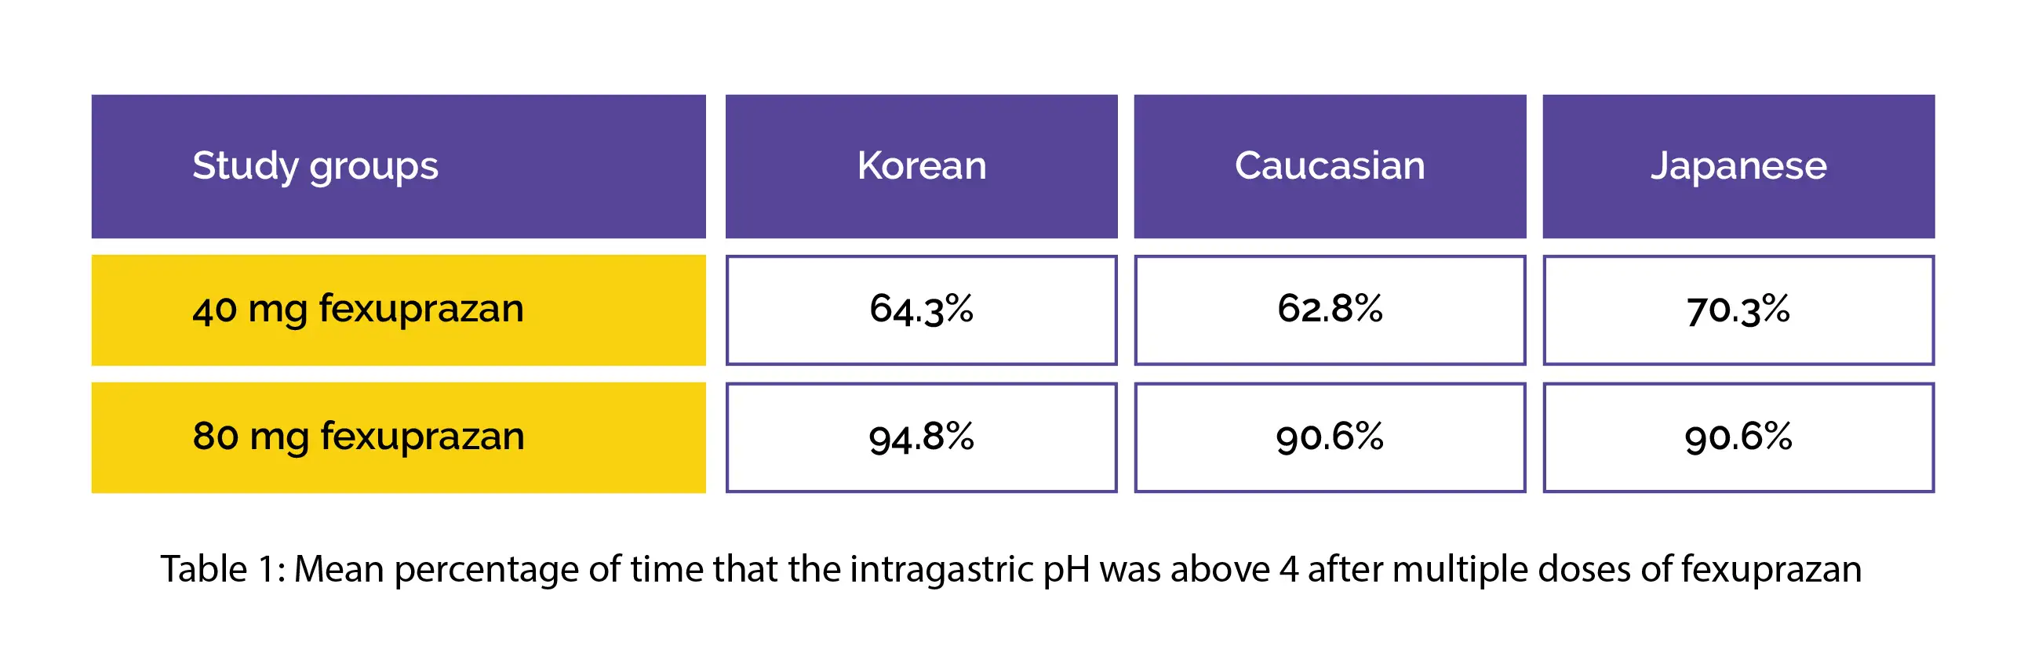Select the 90.6% cell under Japanese

pyautogui.click(x=1738, y=437)
